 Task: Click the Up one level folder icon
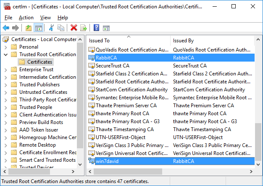(29, 28)
